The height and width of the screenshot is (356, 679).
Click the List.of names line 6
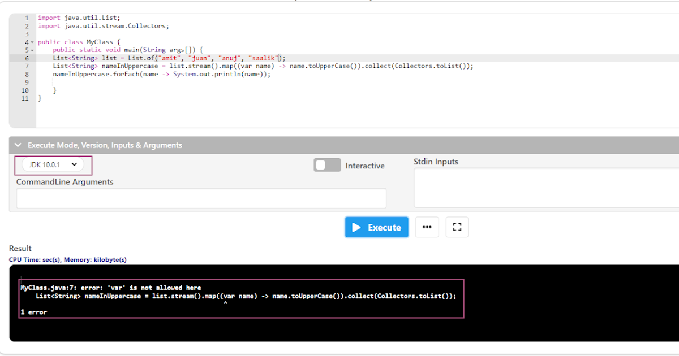(x=170, y=58)
